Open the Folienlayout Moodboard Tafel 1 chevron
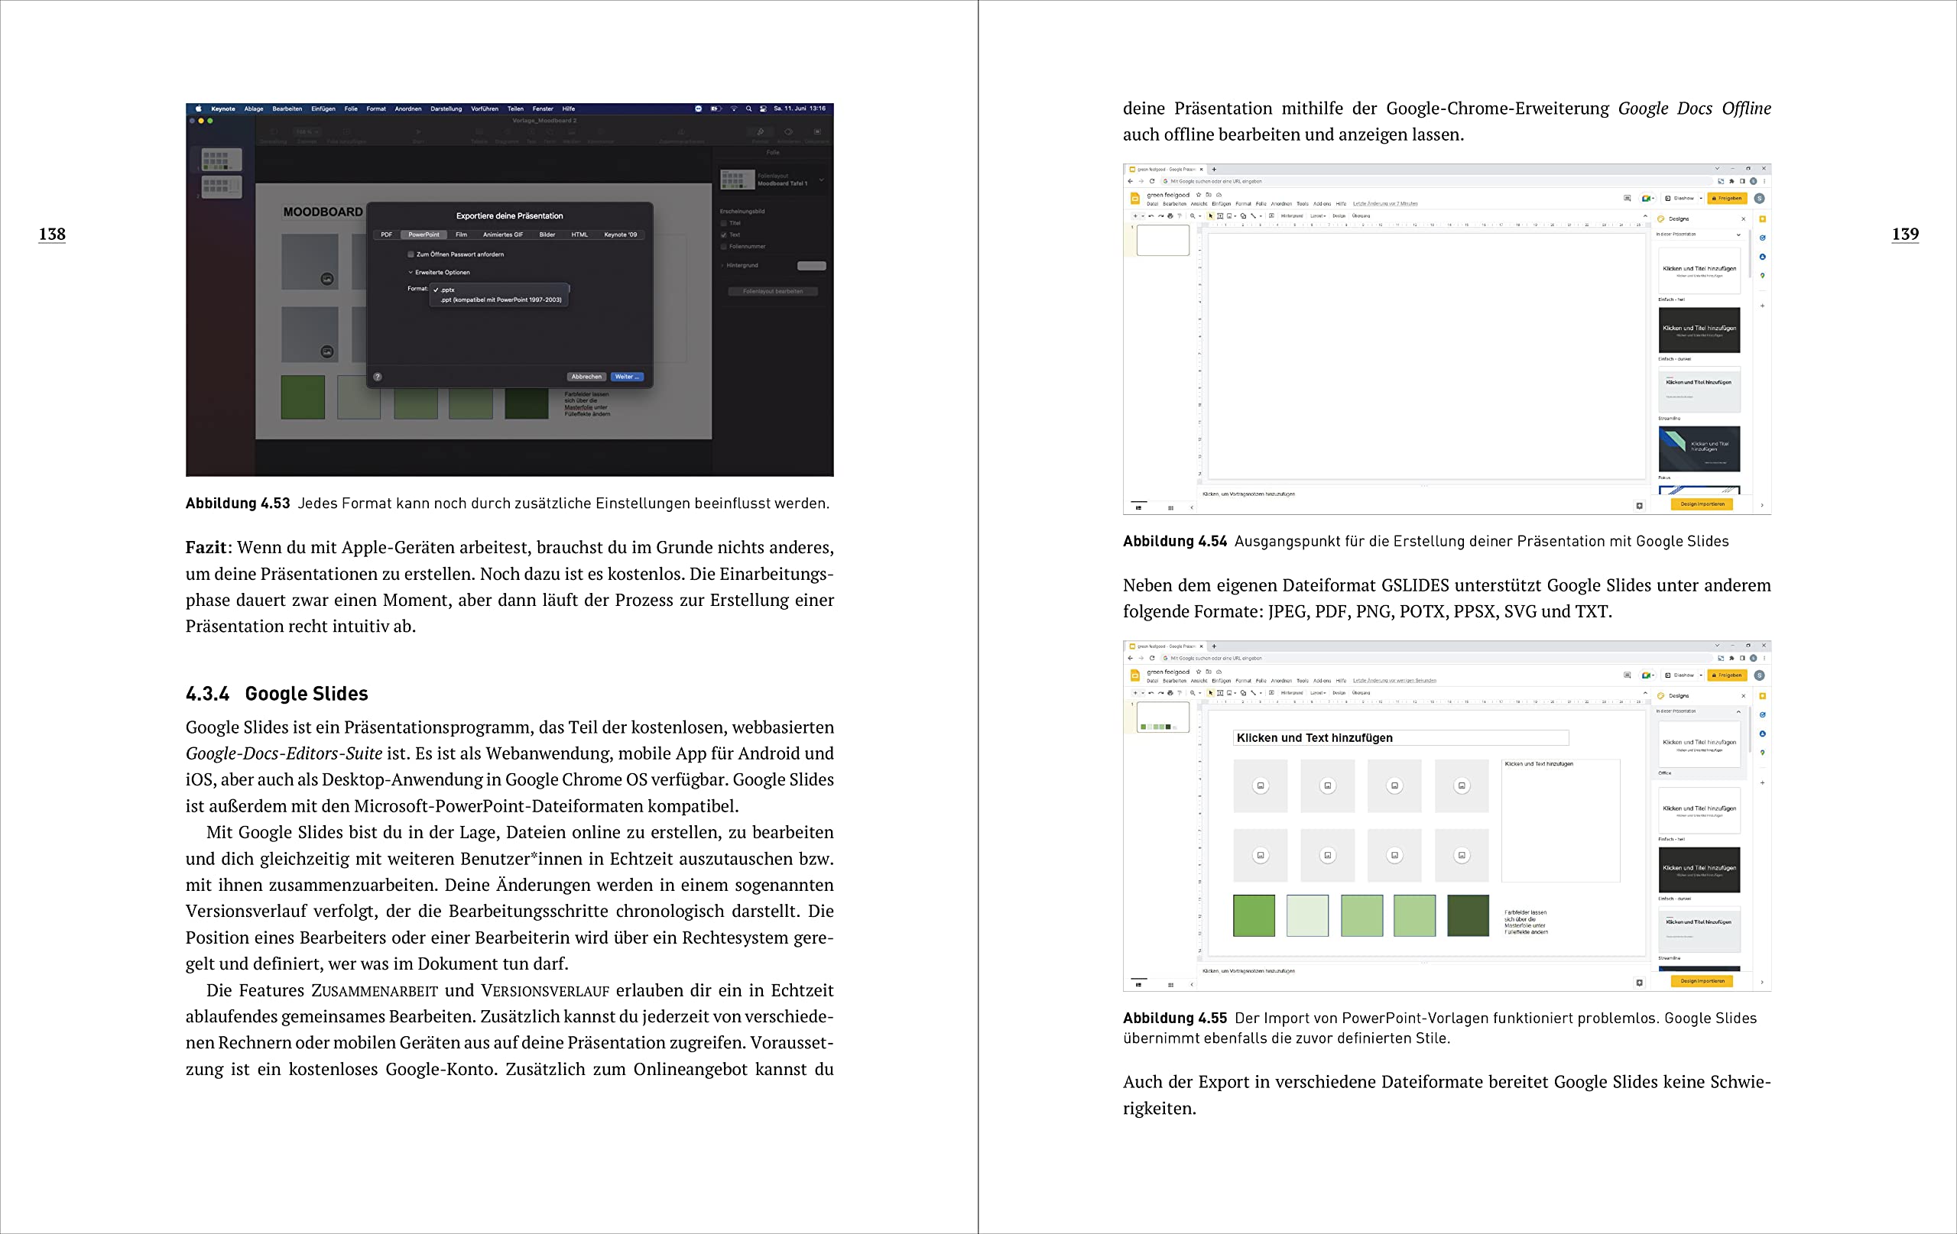This screenshot has width=1957, height=1234. (x=821, y=180)
